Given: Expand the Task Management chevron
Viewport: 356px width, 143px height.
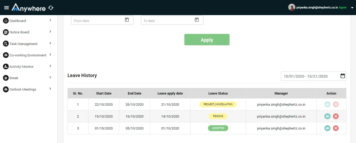Looking at the screenshot, I should tap(50, 43).
